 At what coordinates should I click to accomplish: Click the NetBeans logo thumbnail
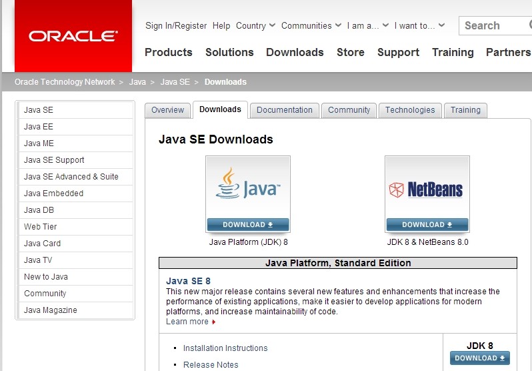tap(427, 188)
